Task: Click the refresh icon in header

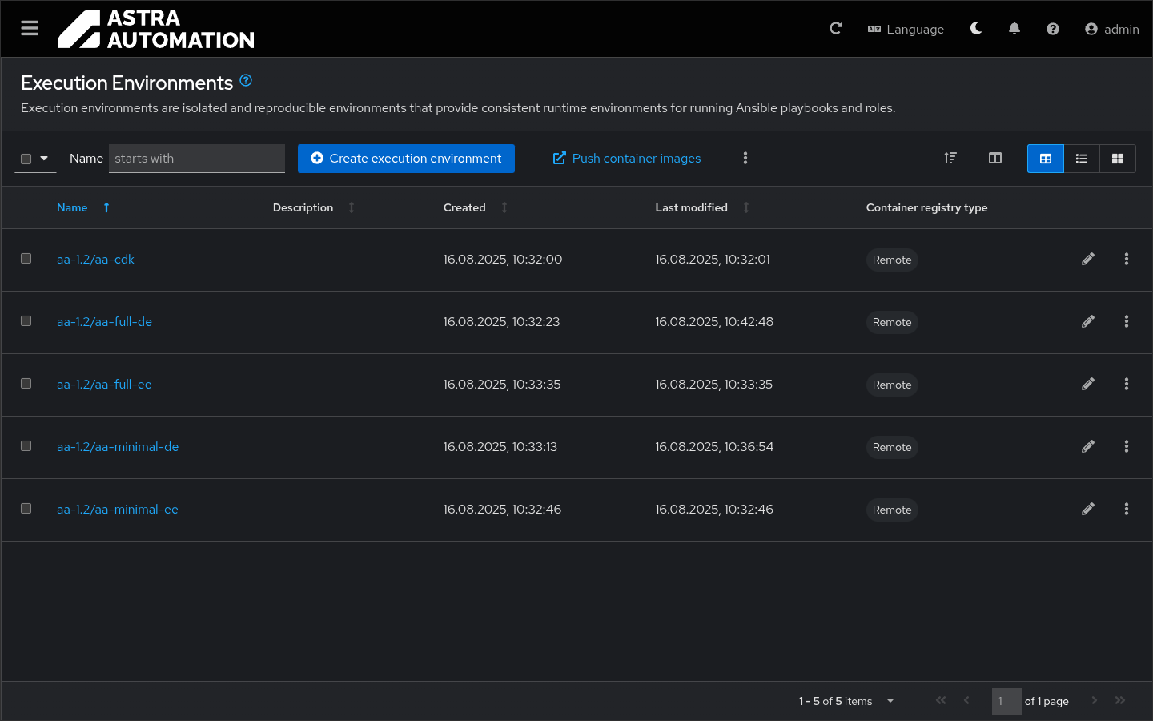Action: tap(836, 29)
